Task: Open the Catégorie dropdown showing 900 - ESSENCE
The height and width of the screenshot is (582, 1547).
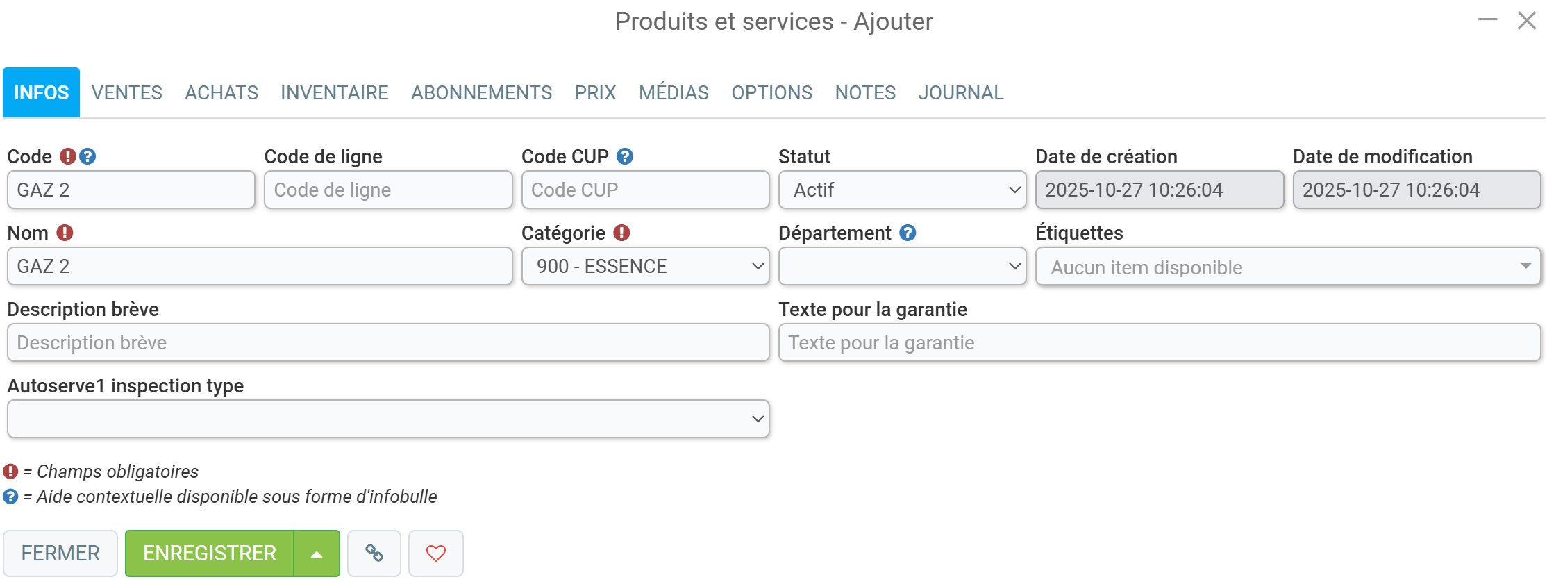Action: 645,266
